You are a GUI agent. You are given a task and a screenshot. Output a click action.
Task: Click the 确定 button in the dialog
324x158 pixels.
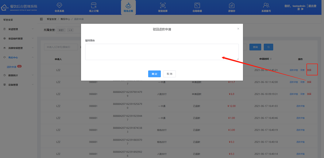pyautogui.click(x=154, y=74)
